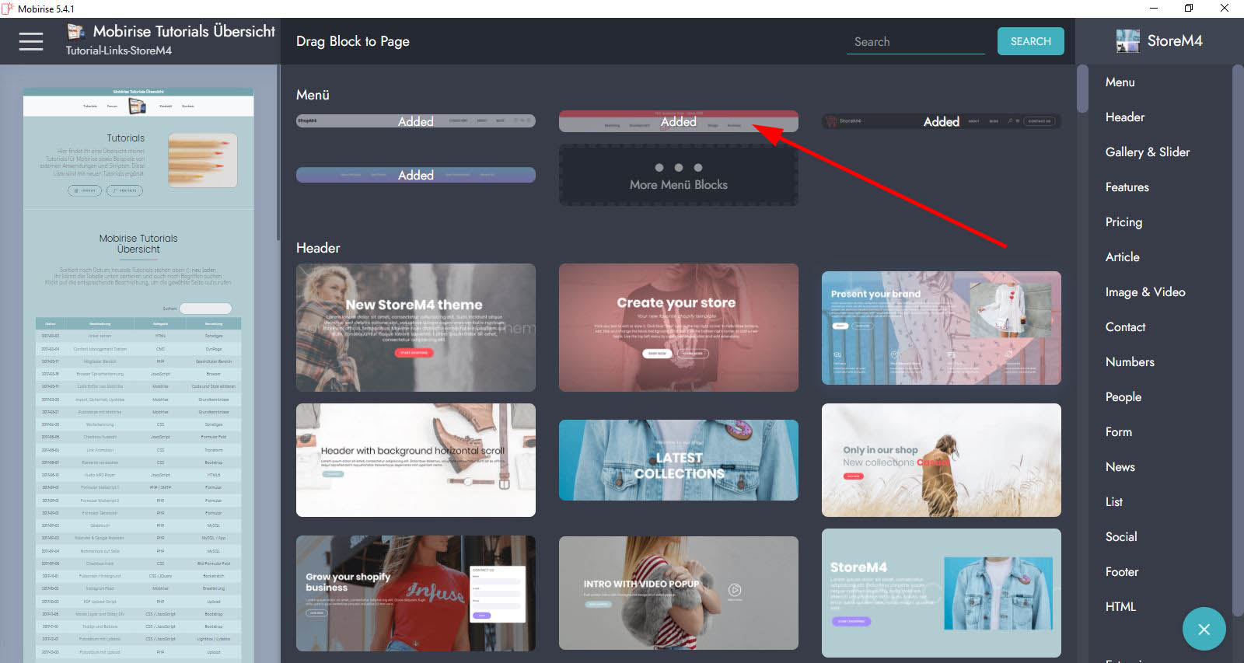Focus the Search input field

point(915,42)
